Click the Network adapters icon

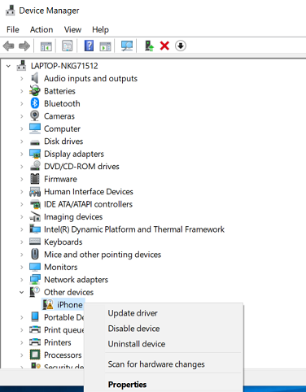[35, 279]
